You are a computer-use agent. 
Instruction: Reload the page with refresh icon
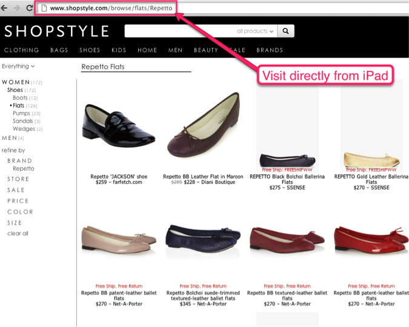pyautogui.click(x=28, y=8)
